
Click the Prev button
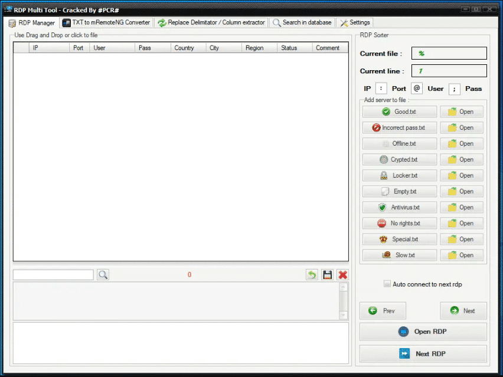(383, 311)
